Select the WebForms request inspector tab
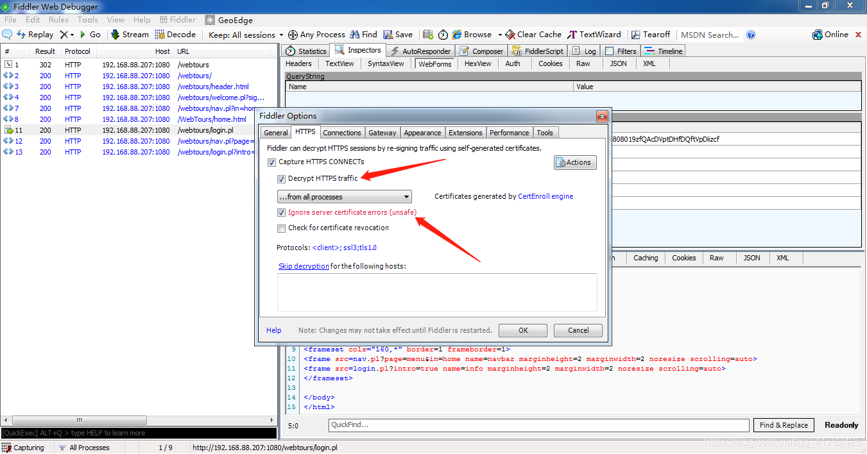The image size is (867, 454). tap(435, 64)
